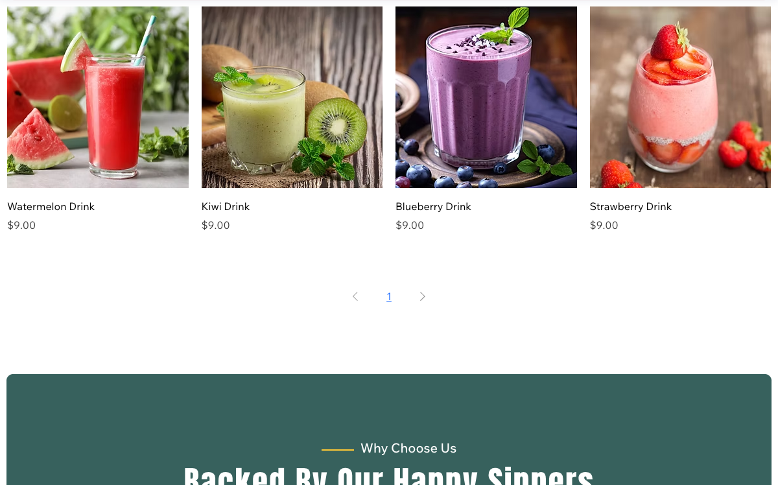
Task: Click the Watermelon Drink $9.00 price
Action: (x=21, y=225)
